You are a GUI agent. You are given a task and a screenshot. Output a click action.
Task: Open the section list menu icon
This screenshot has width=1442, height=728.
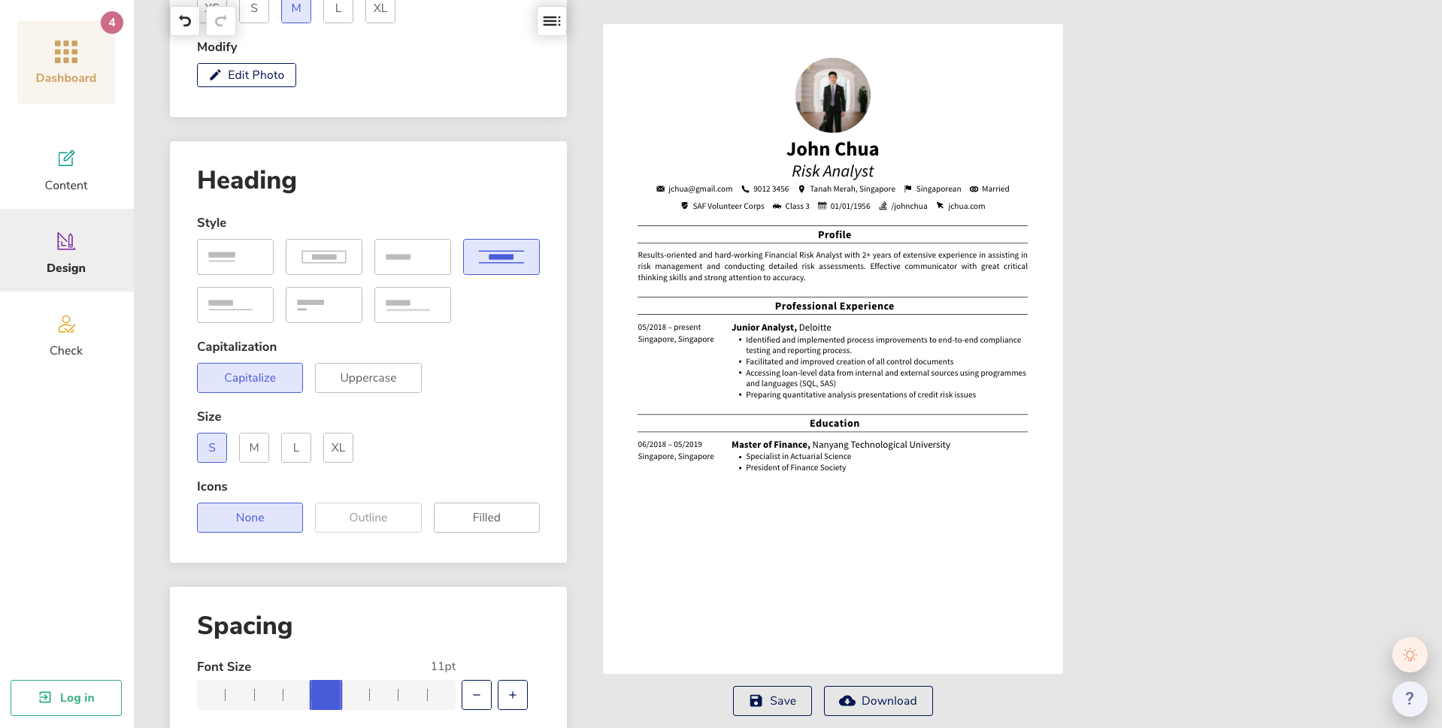point(551,21)
